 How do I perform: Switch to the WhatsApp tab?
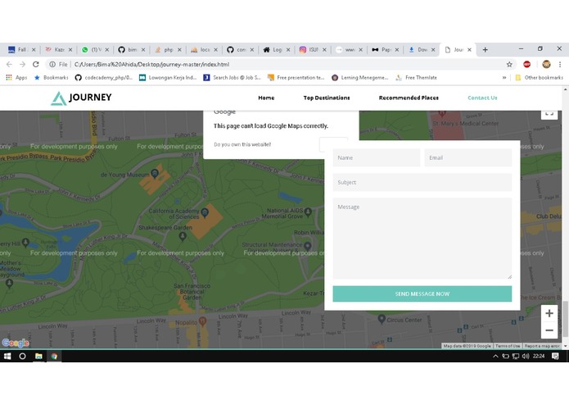pos(95,50)
